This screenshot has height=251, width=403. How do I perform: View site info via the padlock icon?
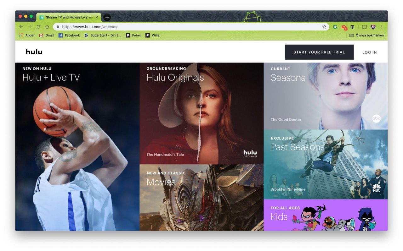coord(58,27)
